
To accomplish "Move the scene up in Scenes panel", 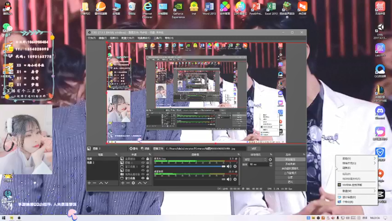I will [x=101, y=183].
